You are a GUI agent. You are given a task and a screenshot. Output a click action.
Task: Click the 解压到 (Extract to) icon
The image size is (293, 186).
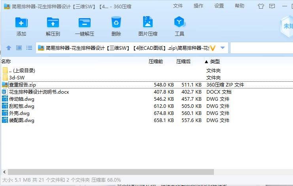53,23
